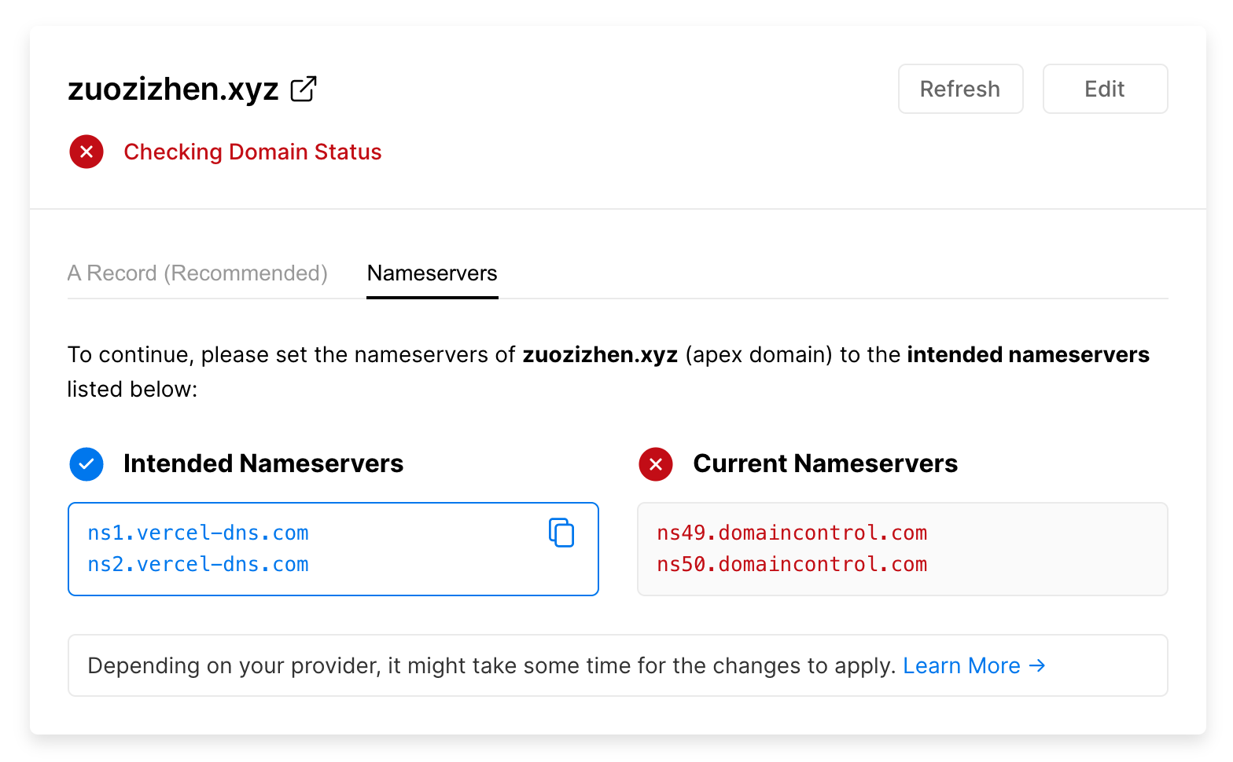Open the external link icon beside zuozizhen.xyz

click(304, 89)
